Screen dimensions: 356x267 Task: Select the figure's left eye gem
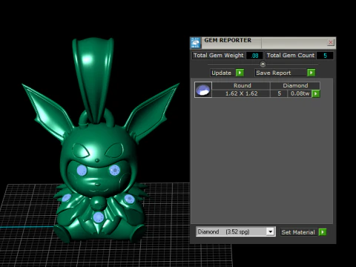[82, 171]
